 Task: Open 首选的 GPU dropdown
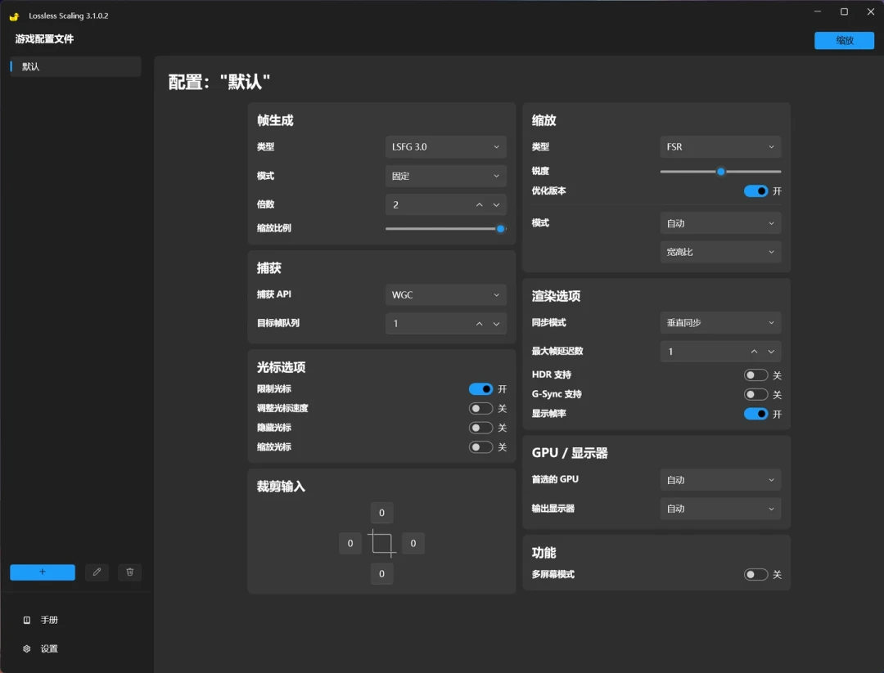click(x=720, y=480)
